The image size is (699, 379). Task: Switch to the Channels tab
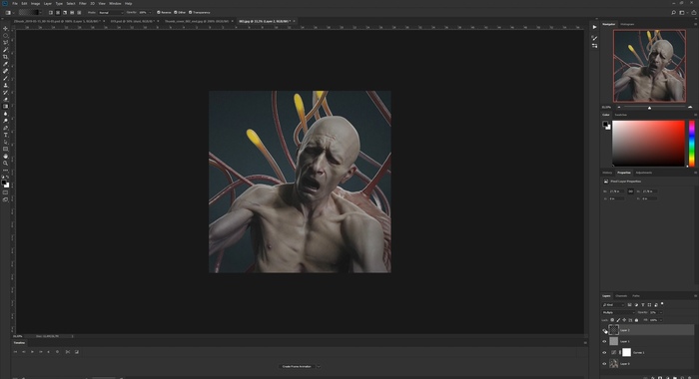pos(621,295)
